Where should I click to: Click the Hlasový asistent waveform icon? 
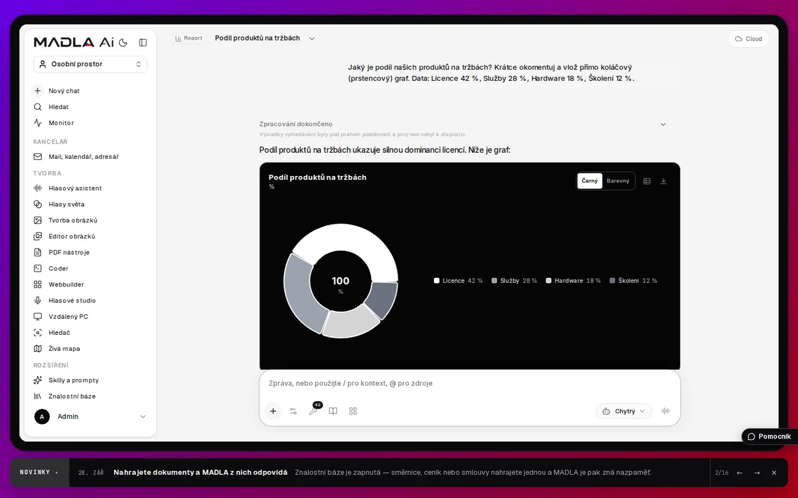pyautogui.click(x=38, y=188)
